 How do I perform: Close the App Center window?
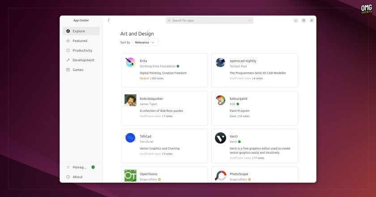(312, 21)
